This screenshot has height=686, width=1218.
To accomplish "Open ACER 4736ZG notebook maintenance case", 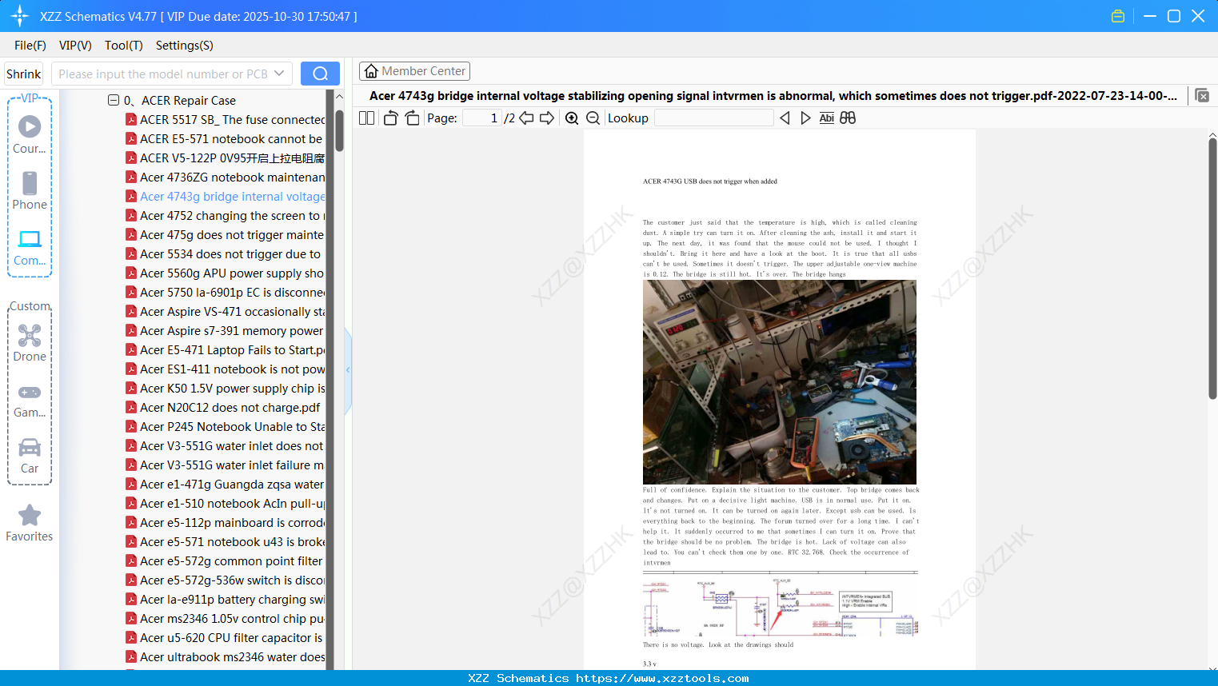I will point(226,177).
